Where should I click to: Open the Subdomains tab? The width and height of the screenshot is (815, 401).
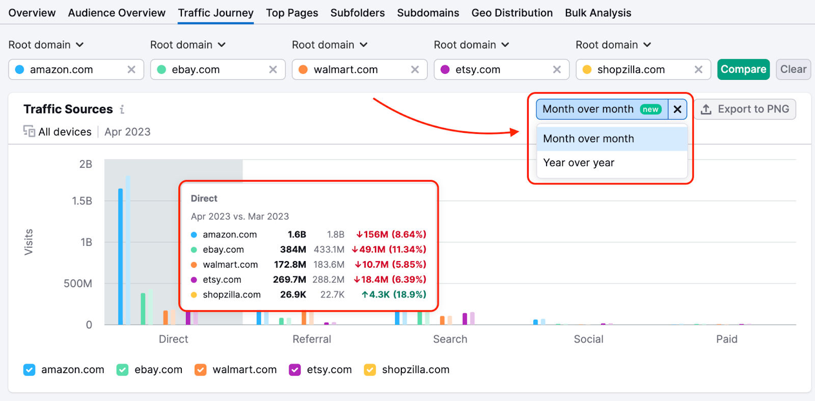click(x=428, y=13)
